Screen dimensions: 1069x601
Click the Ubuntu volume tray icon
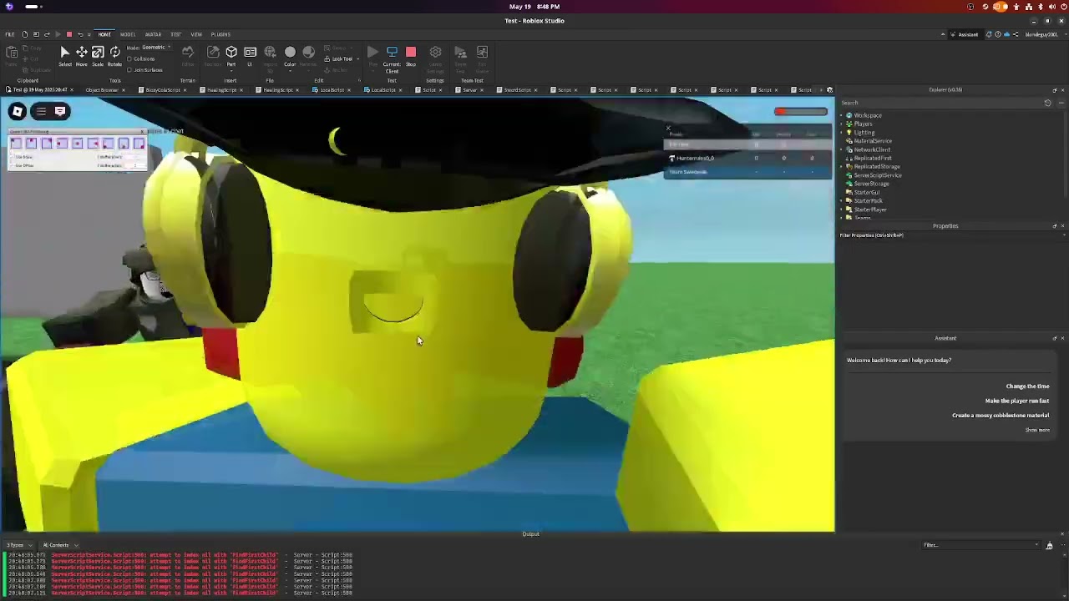pos(1051,7)
